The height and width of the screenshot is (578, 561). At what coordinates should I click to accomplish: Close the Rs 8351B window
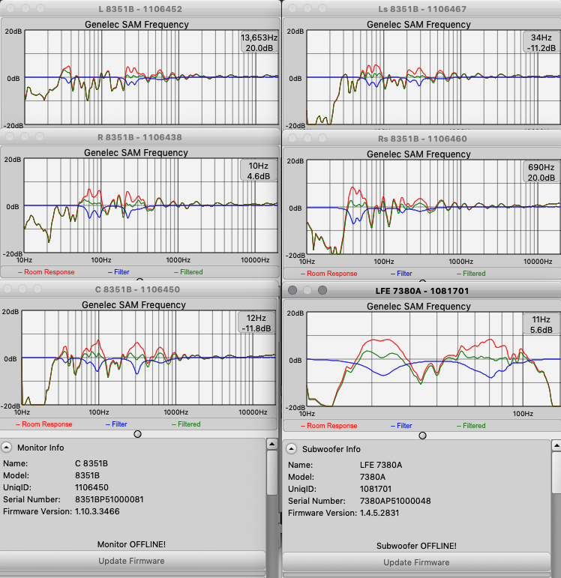pos(292,138)
